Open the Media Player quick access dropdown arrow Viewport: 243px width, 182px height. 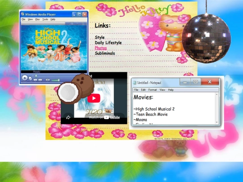72,23
